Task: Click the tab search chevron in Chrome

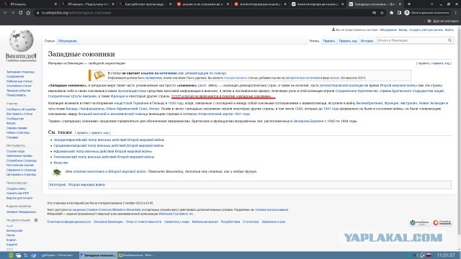Action: [431, 4]
